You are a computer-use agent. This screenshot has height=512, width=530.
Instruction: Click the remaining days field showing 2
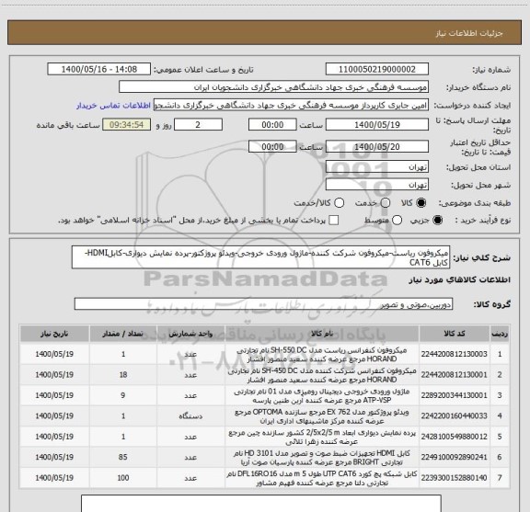click(198, 125)
